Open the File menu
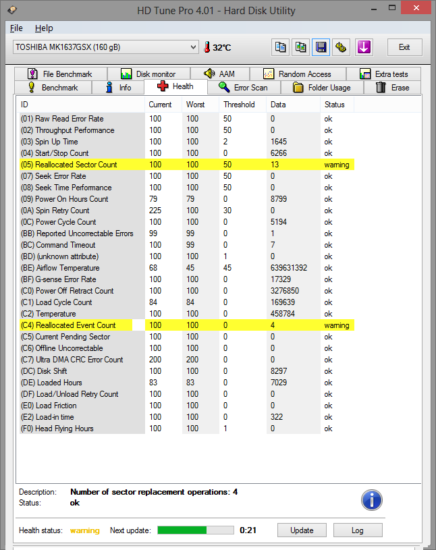Viewport: 436px width, 550px height. (16, 28)
